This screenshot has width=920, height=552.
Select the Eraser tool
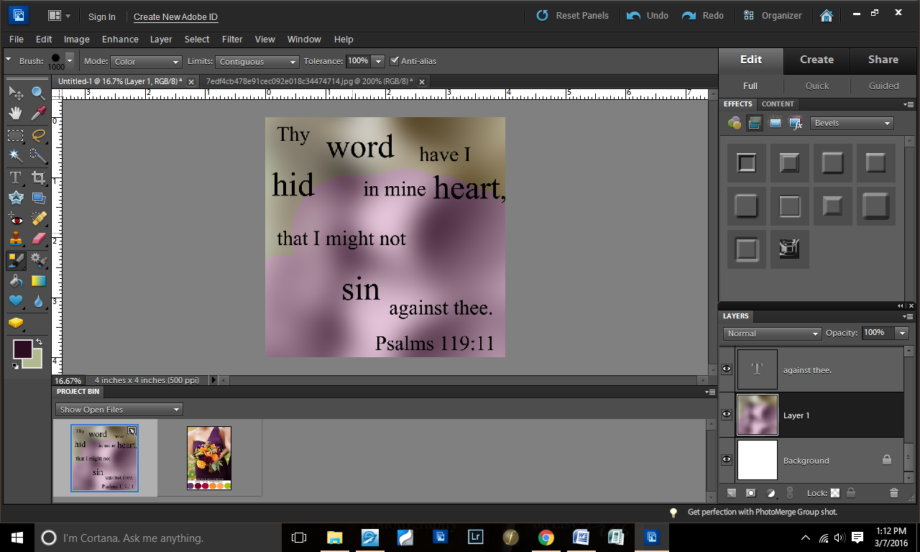[x=39, y=239]
